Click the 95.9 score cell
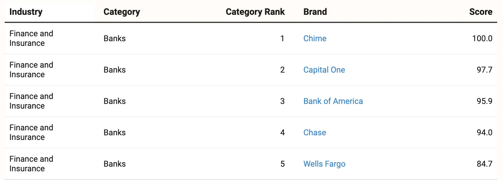Screen dimensions: 503x180 [x=484, y=101]
